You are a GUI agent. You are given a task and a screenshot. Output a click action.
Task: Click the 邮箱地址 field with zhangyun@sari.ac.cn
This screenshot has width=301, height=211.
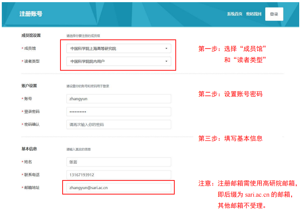[118, 188]
